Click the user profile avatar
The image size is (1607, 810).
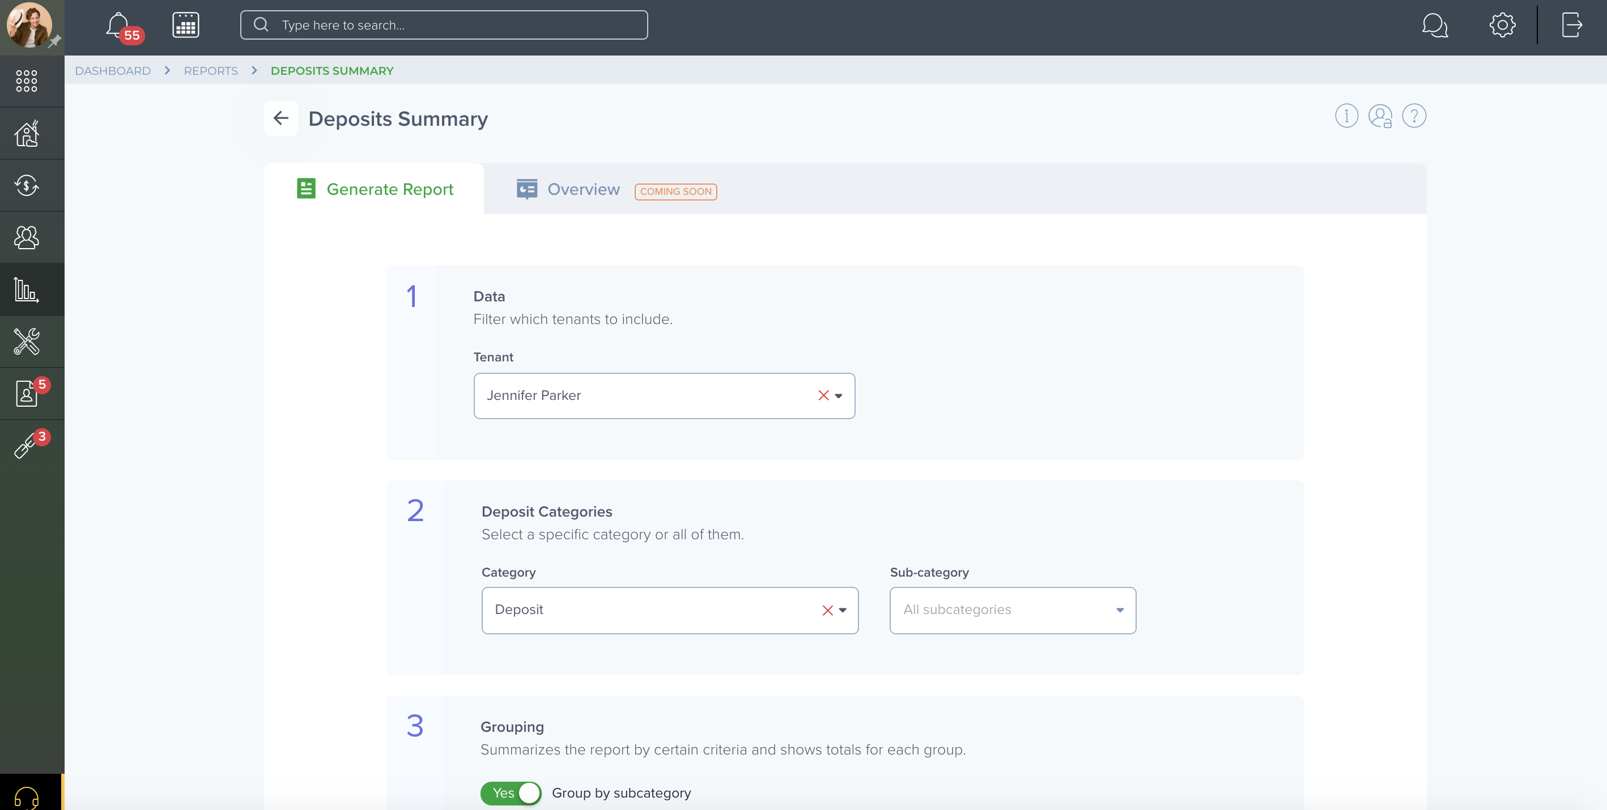click(29, 25)
